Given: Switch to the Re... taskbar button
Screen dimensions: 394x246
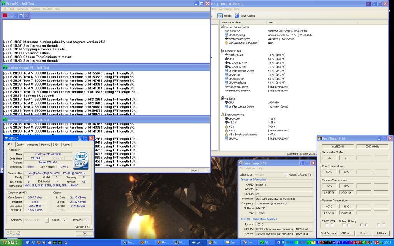Looking at the screenshot, I should coord(214,243).
